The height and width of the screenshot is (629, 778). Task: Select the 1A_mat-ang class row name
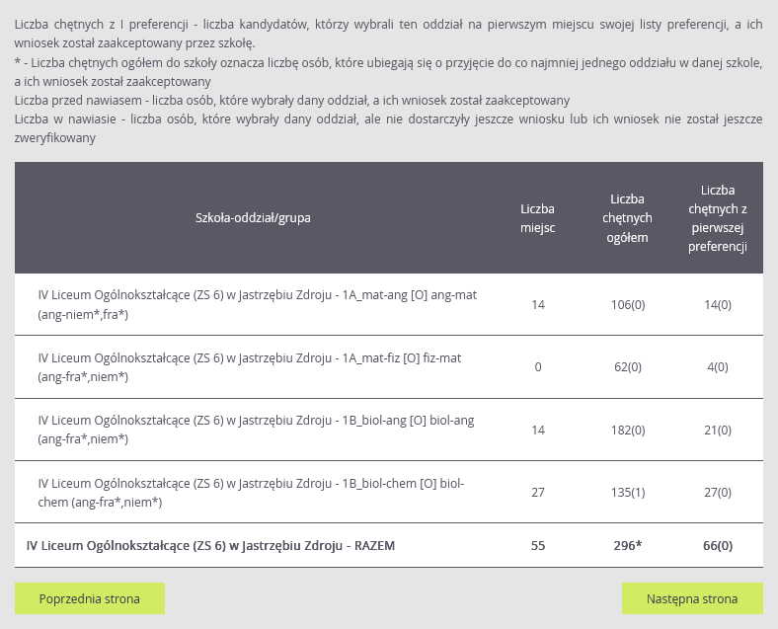point(257,304)
